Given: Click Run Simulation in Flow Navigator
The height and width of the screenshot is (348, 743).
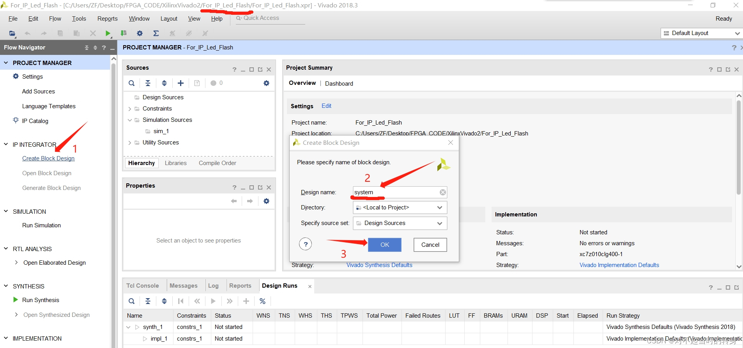Looking at the screenshot, I should tap(41, 225).
